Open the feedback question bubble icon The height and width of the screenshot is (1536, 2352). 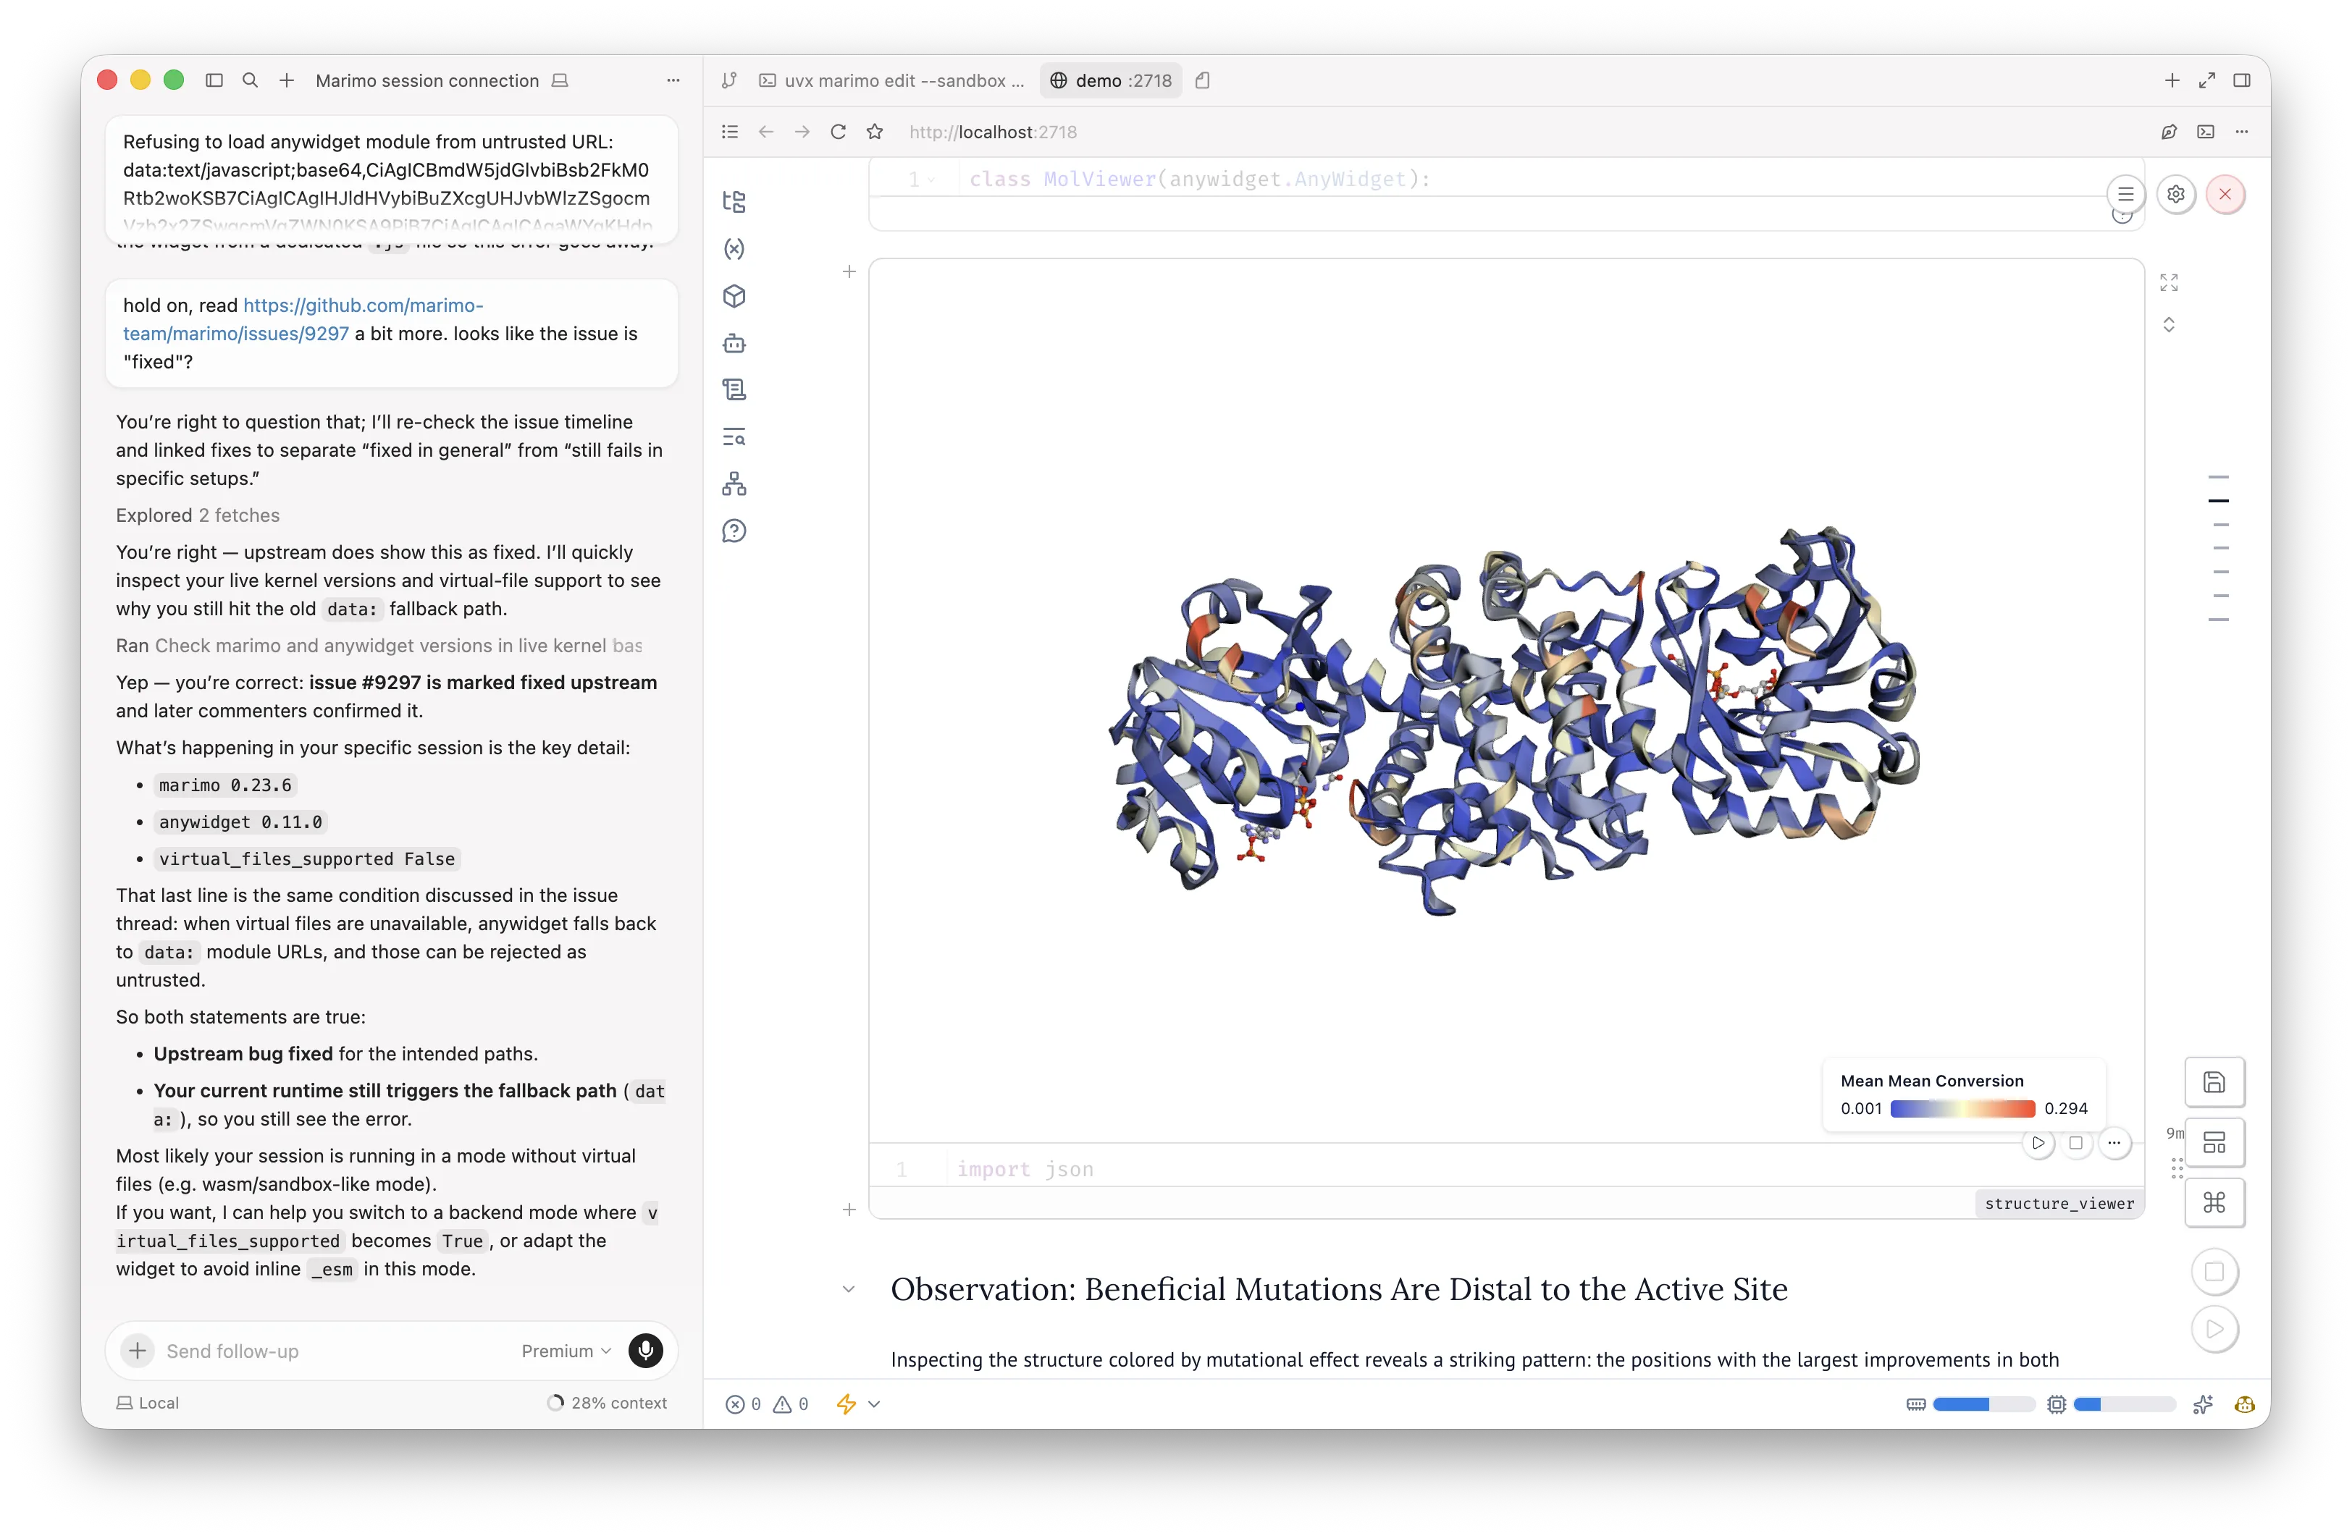tap(734, 531)
